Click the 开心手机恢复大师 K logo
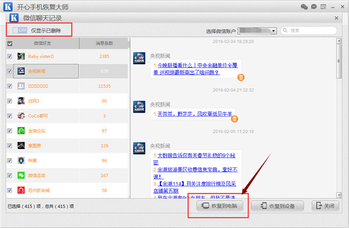349x228 pixels. (x=8, y=7)
